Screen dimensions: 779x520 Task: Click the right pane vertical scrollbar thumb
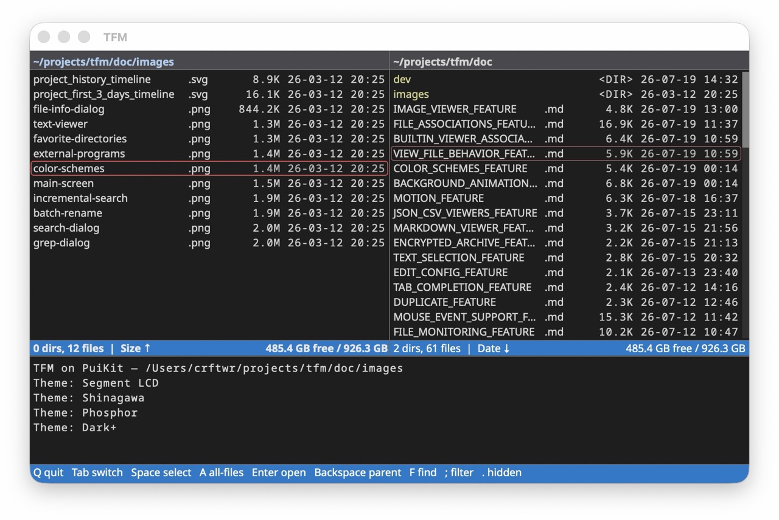[x=746, y=109]
